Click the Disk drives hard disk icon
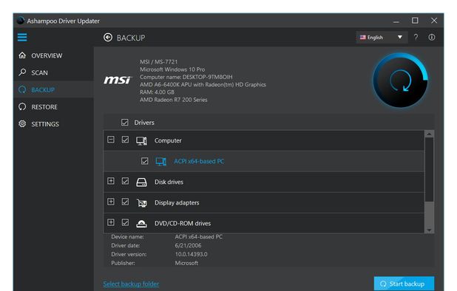The height and width of the screenshot is (291, 457). click(142, 182)
